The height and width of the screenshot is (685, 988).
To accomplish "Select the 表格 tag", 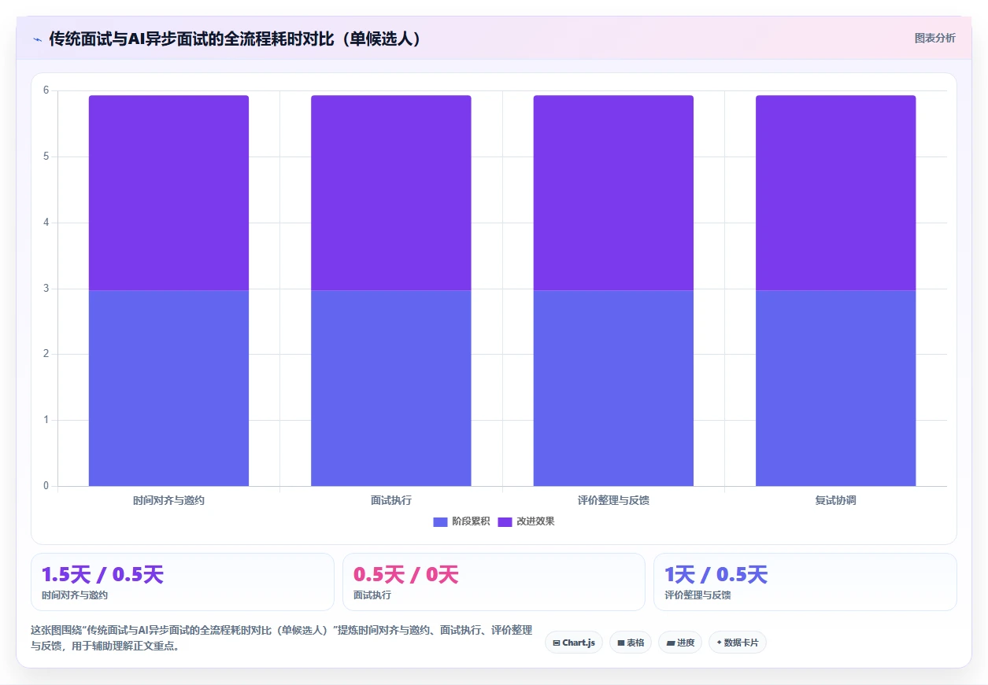I will (631, 643).
